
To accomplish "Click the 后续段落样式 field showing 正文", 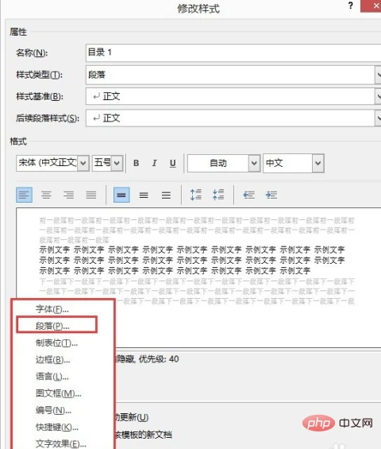I will [230, 118].
